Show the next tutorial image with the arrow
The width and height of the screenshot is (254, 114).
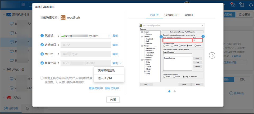[212, 55]
